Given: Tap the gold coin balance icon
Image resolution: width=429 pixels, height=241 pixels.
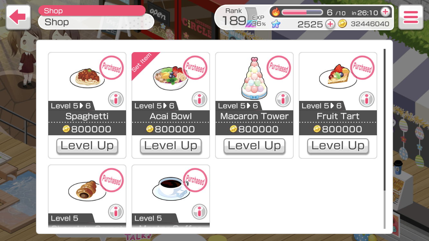Looking at the screenshot, I should pyautogui.click(x=342, y=24).
